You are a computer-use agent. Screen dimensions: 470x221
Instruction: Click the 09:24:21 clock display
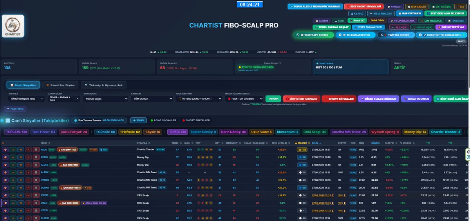pyautogui.click(x=249, y=5)
